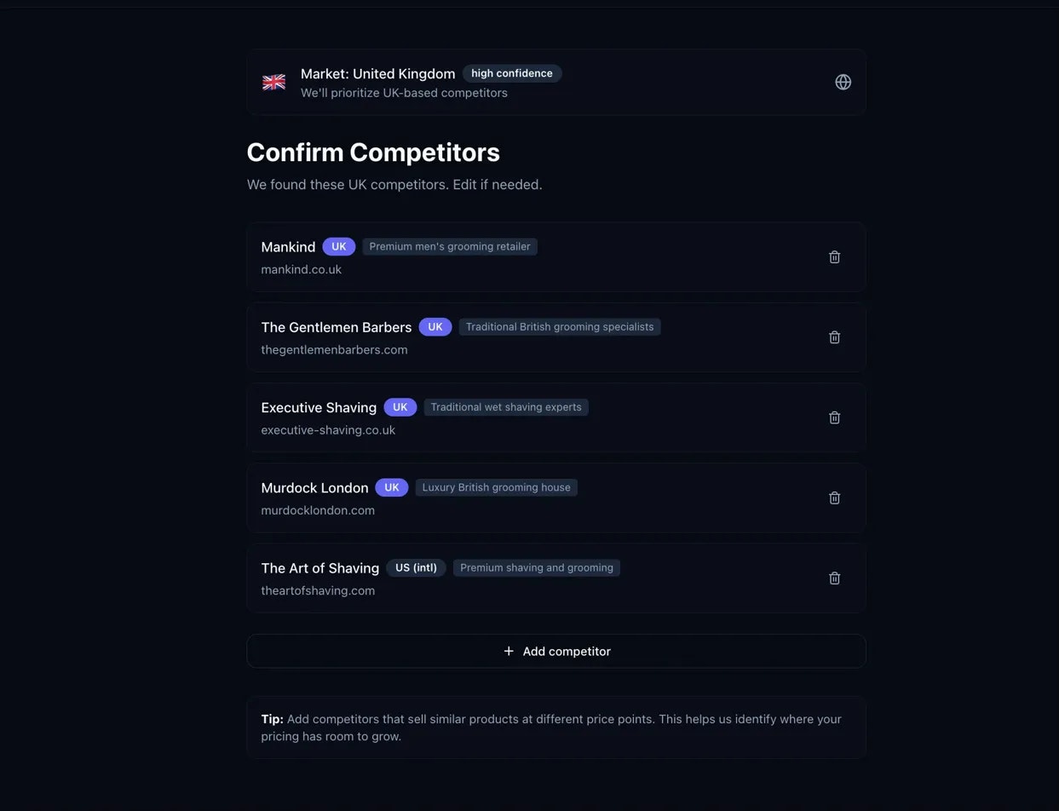The image size is (1059, 811).
Task: Delete the Mankind competitor
Action: click(834, 257)
